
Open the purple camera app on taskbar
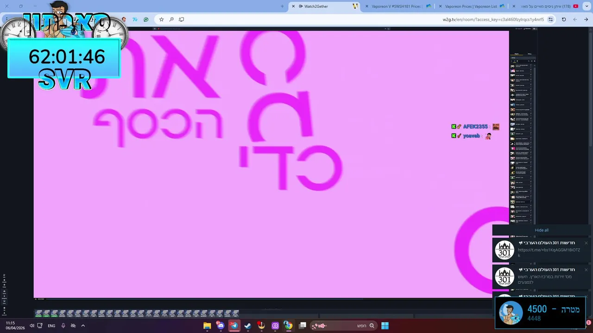275,326
